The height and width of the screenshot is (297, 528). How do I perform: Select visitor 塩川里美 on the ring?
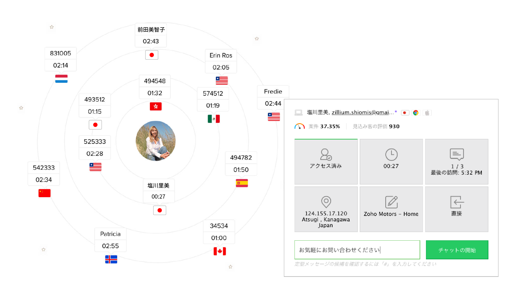[159, 191]
